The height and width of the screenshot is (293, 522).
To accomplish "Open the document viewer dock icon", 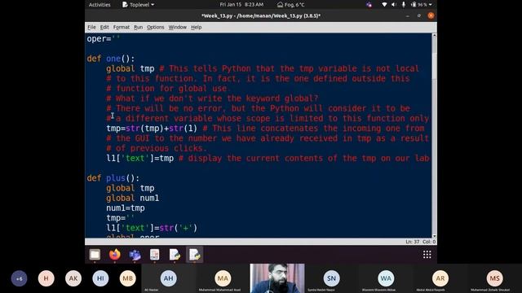I will point(154,255).
